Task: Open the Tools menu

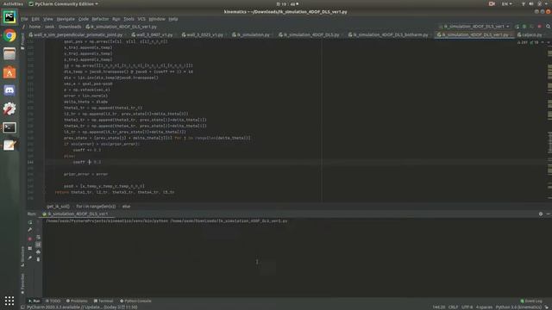Action: pyautogui.click(x=129, y=19)
